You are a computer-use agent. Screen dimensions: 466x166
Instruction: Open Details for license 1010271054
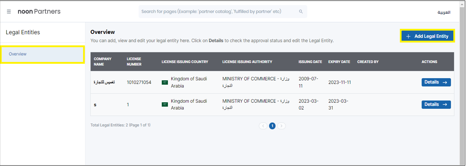point(436,82)
